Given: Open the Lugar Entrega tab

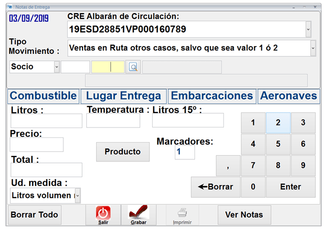Looking at the screenshot, I should tap(123, 96).
